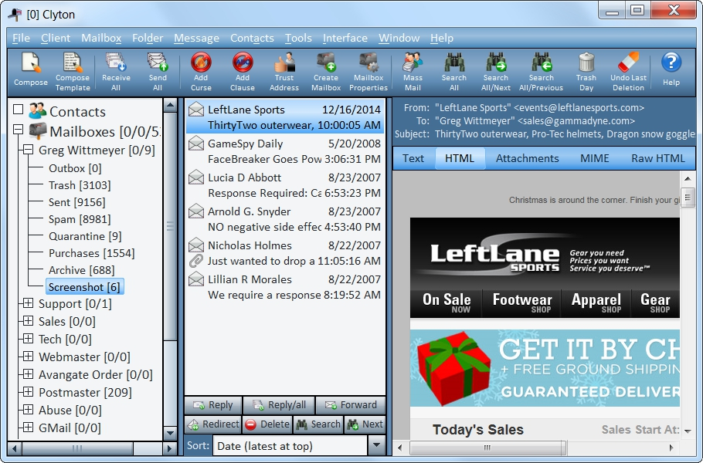
Task: Select the Spam [8981] folder
Action: click(x=80, y=219)
